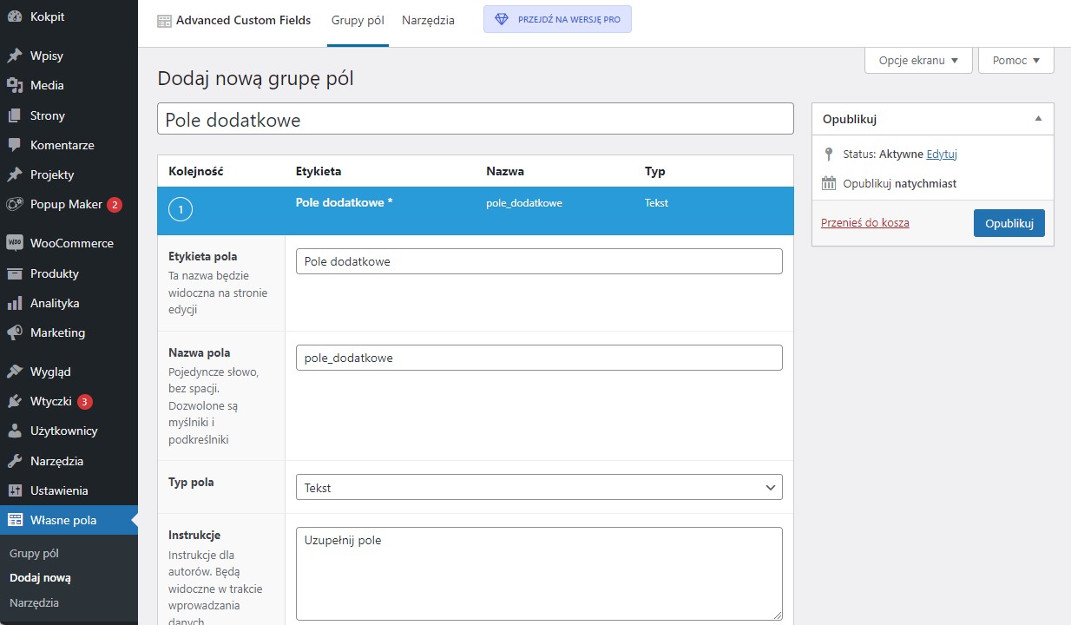This screenshot has height=625, width=1071.
Task: Open Wpisy via its pin icon
Action: (15, 56)
